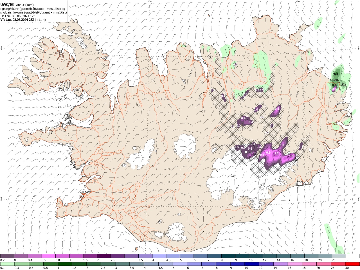Click the 'VT: Lau. 08.06.2024 23Z (+11 h)' line

pyautogui.click(x=23, y=20)
